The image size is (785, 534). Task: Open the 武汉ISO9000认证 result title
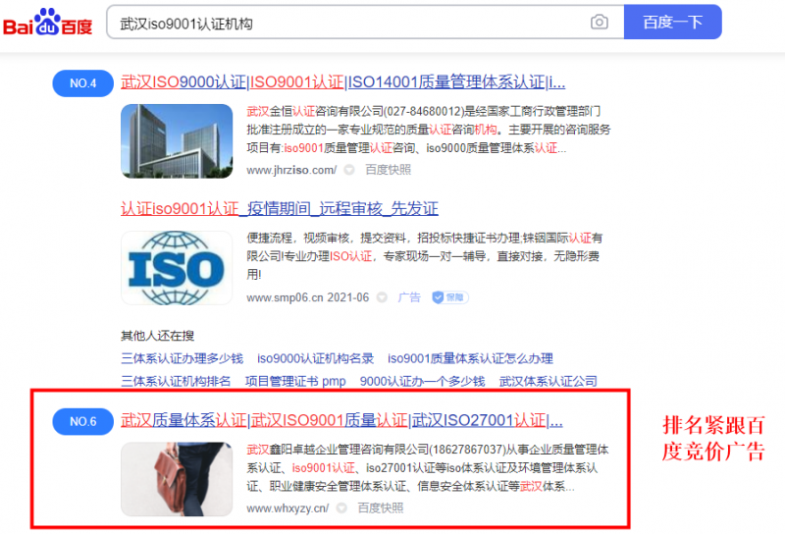pos(342,82)
